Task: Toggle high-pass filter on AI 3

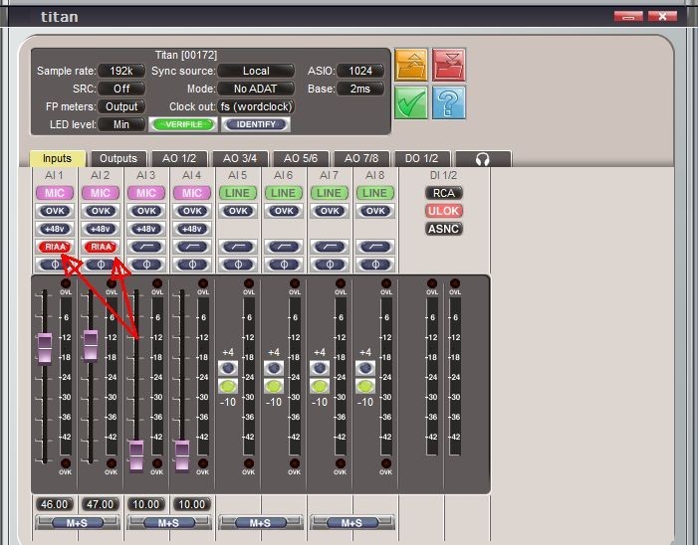Action: click(146, 247)
